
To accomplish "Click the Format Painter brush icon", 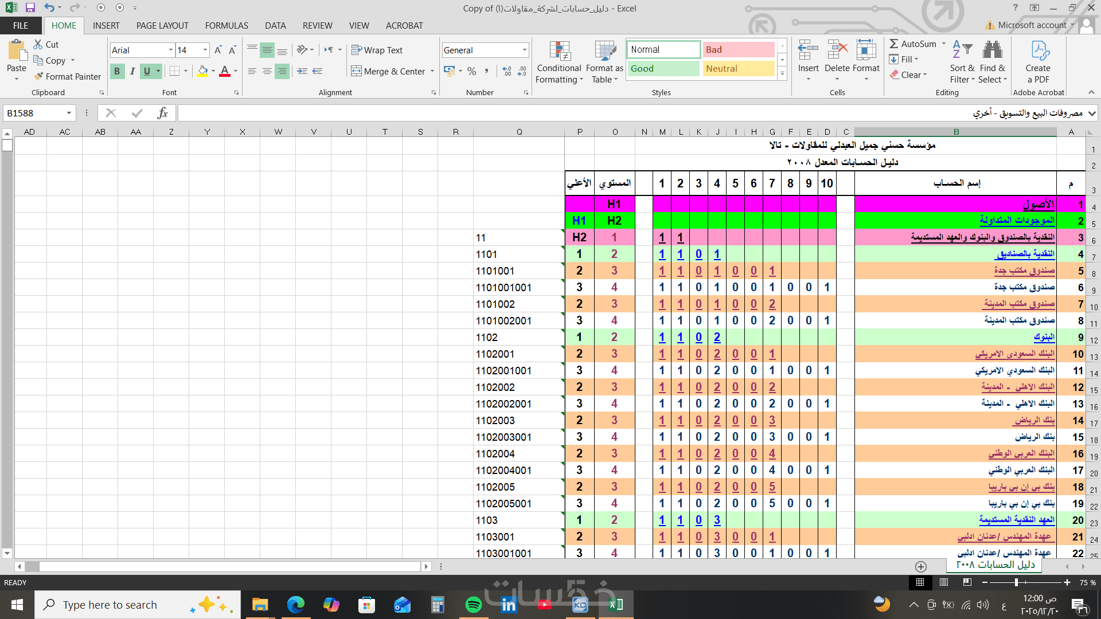I will click(38, 76).
